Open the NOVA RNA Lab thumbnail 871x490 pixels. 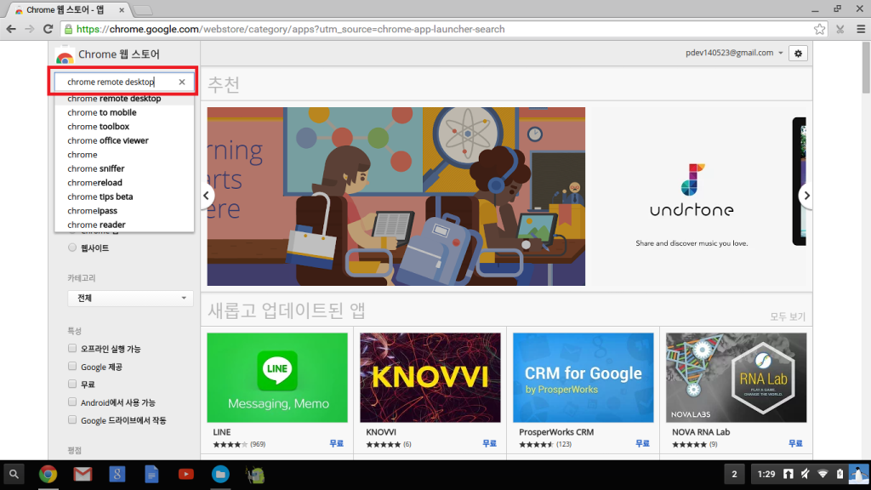coord(736,378)
